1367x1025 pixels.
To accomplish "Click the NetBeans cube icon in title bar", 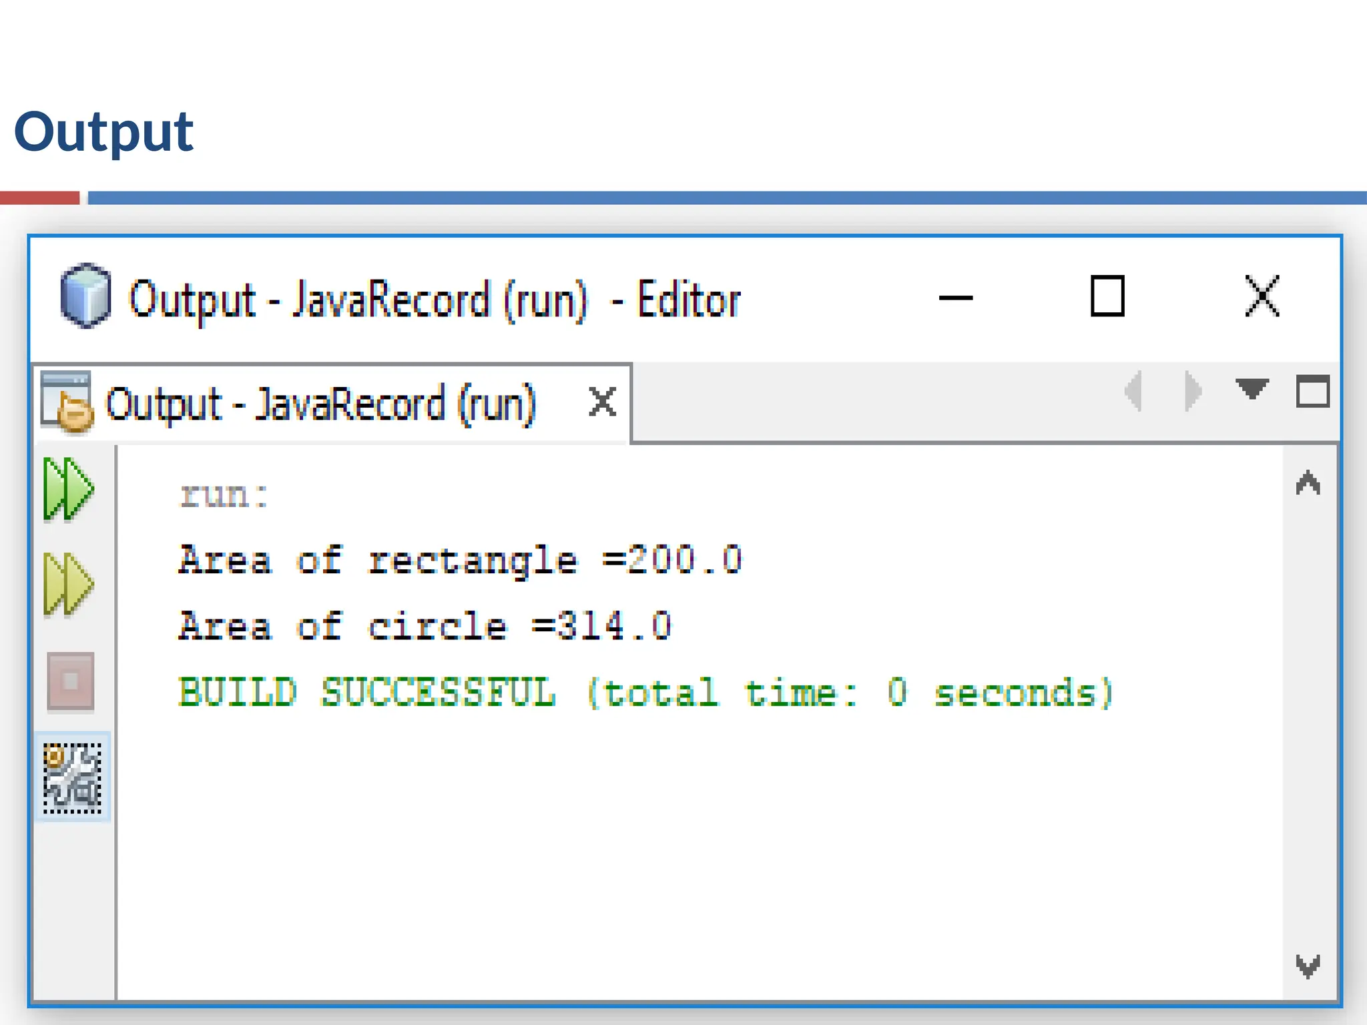I will [x=85, y=296].
